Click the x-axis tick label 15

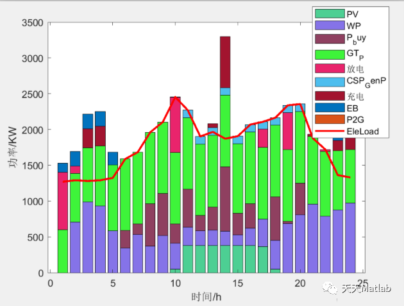pyautogui.click(x=237, y=284)
